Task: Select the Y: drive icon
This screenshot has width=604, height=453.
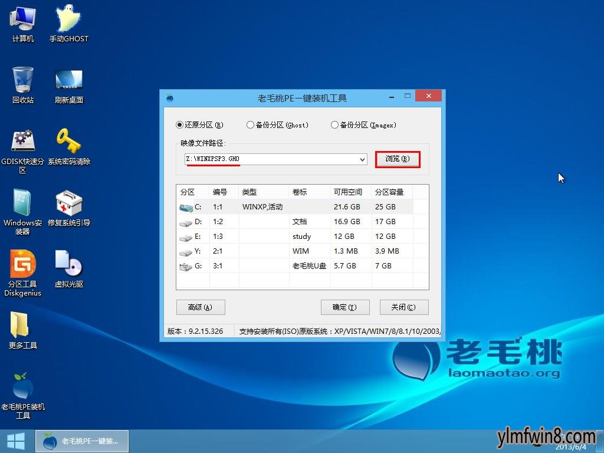Action: coord(186,252)
